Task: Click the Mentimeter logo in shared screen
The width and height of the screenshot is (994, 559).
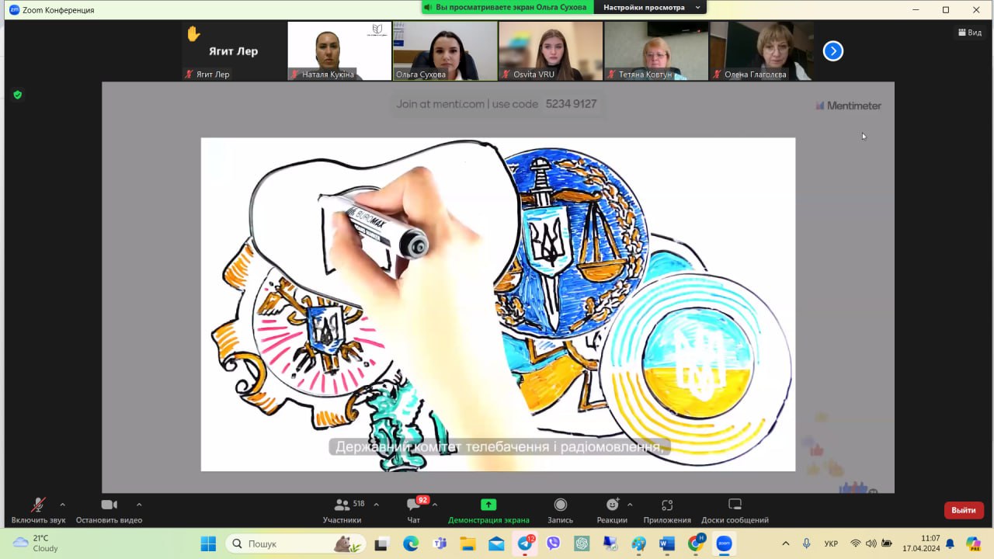Action: [x=848, y=106]
